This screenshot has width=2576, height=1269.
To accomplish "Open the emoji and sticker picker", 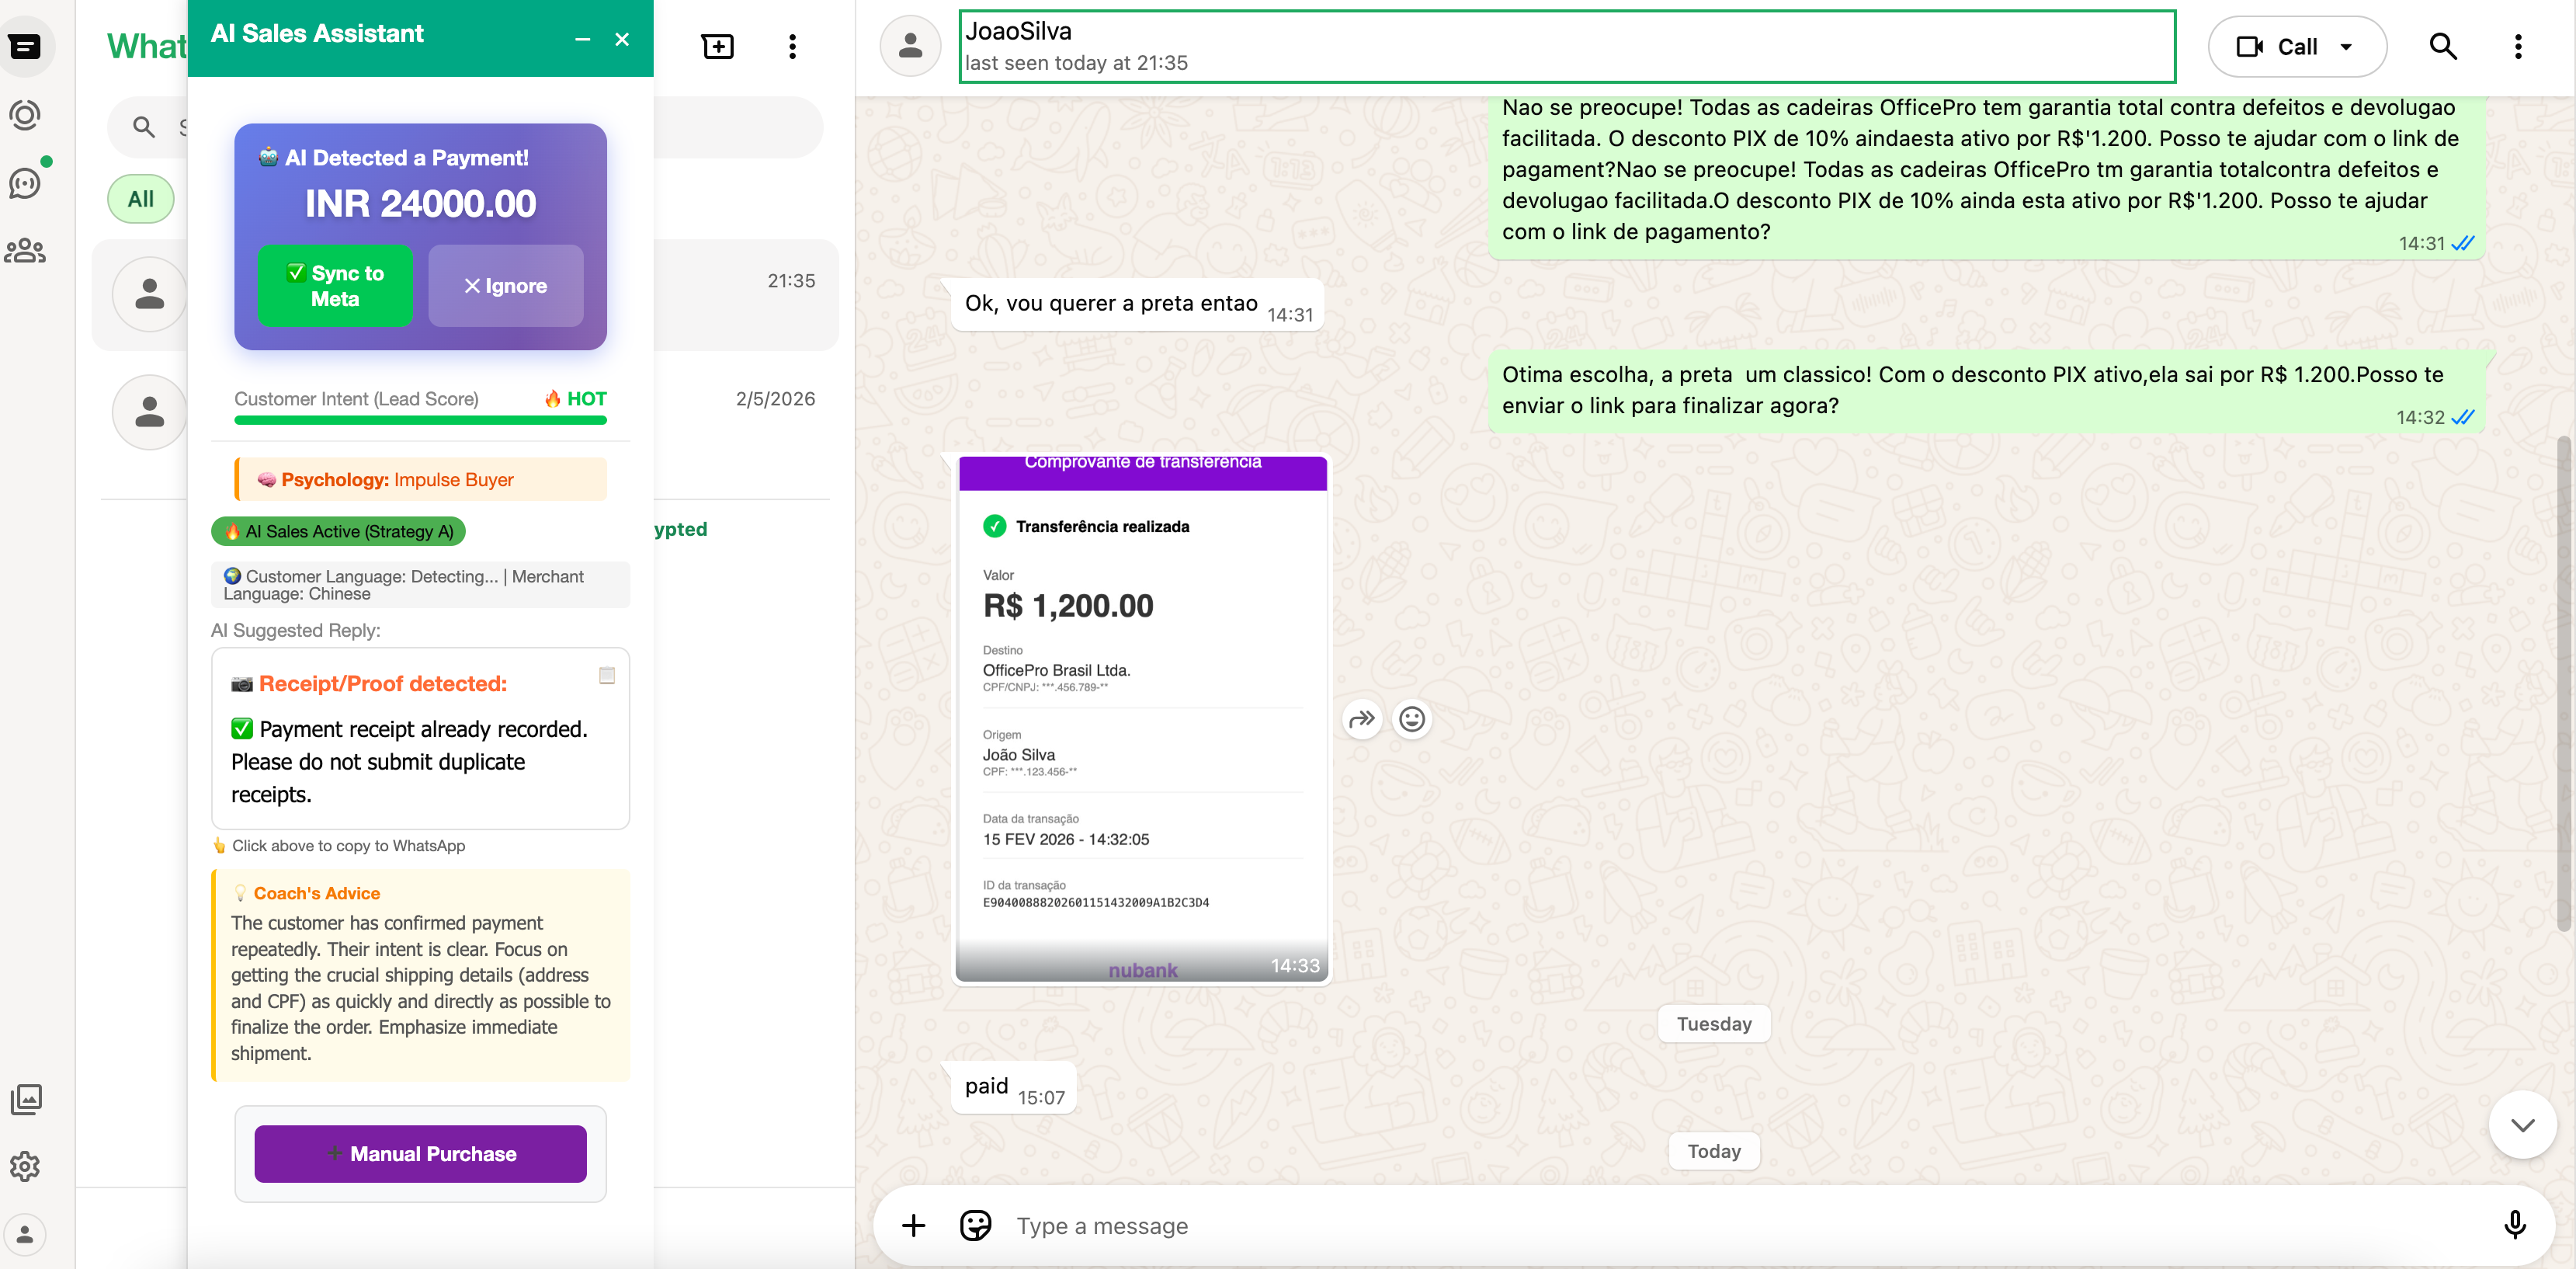I will pyautogui.click(x=974, y=1225).
